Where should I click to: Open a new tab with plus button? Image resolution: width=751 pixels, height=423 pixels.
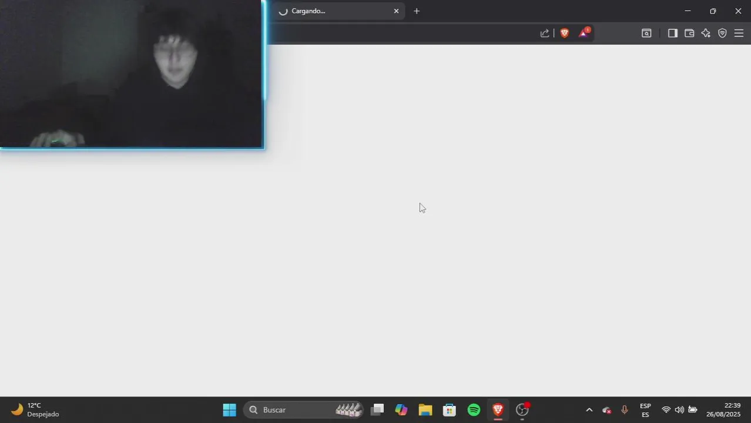point(417,11)
